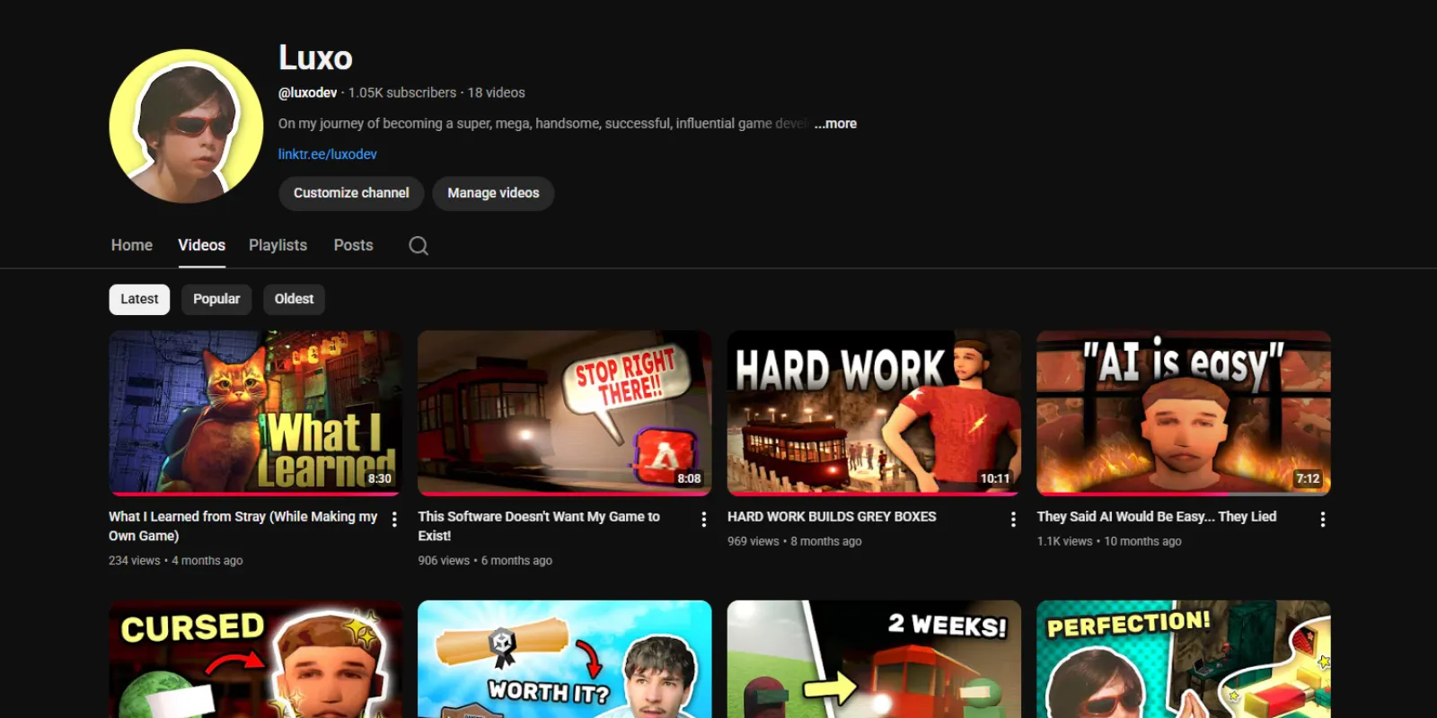
Task: Sort videos by Oldest
Action: click(x=294, y=299)
